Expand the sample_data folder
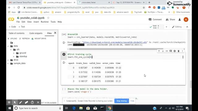This screenshot has height=111, width=198. pyautogui.click(x=8, y=64)
